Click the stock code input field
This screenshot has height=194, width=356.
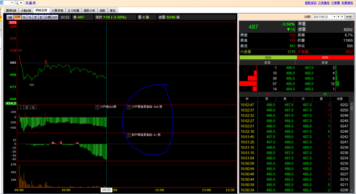coord(5,3)
